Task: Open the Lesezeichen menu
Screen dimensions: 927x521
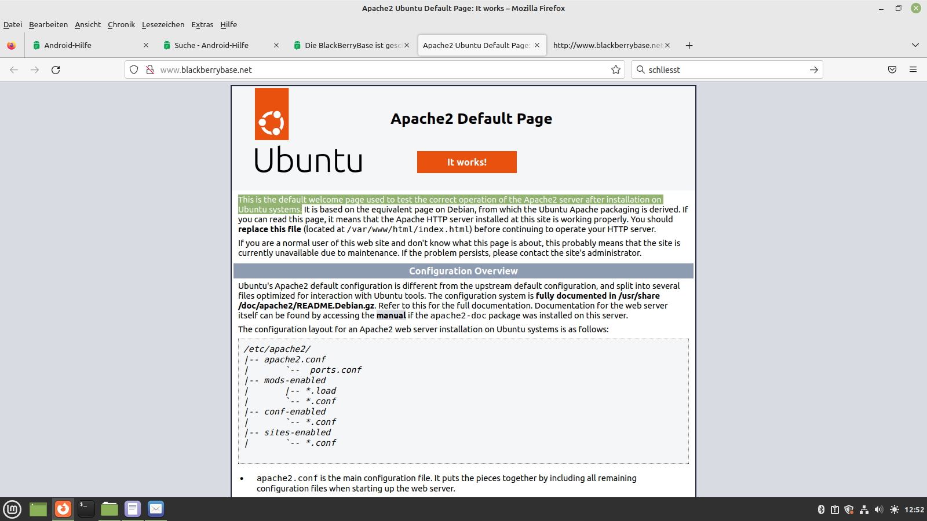Action: click(x=163, y=25)
